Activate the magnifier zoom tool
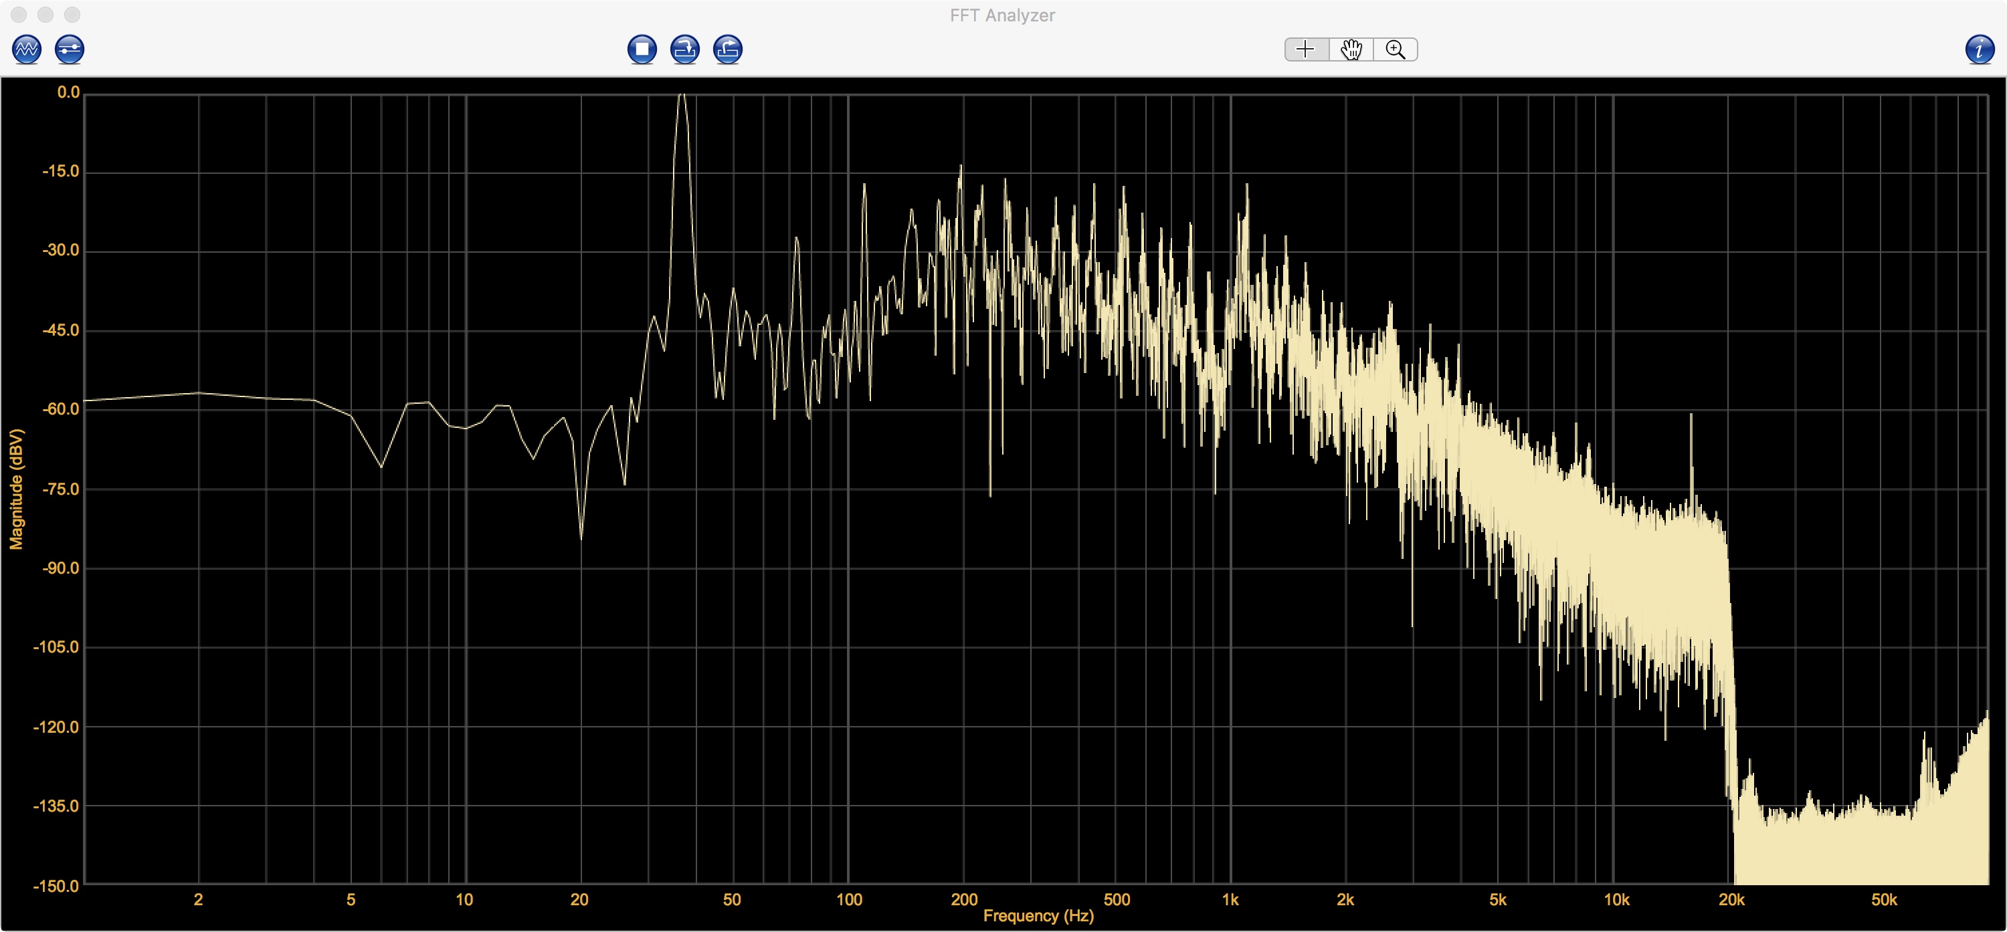Screen dimensions: 2007x932 click(x=1396, y=50)
